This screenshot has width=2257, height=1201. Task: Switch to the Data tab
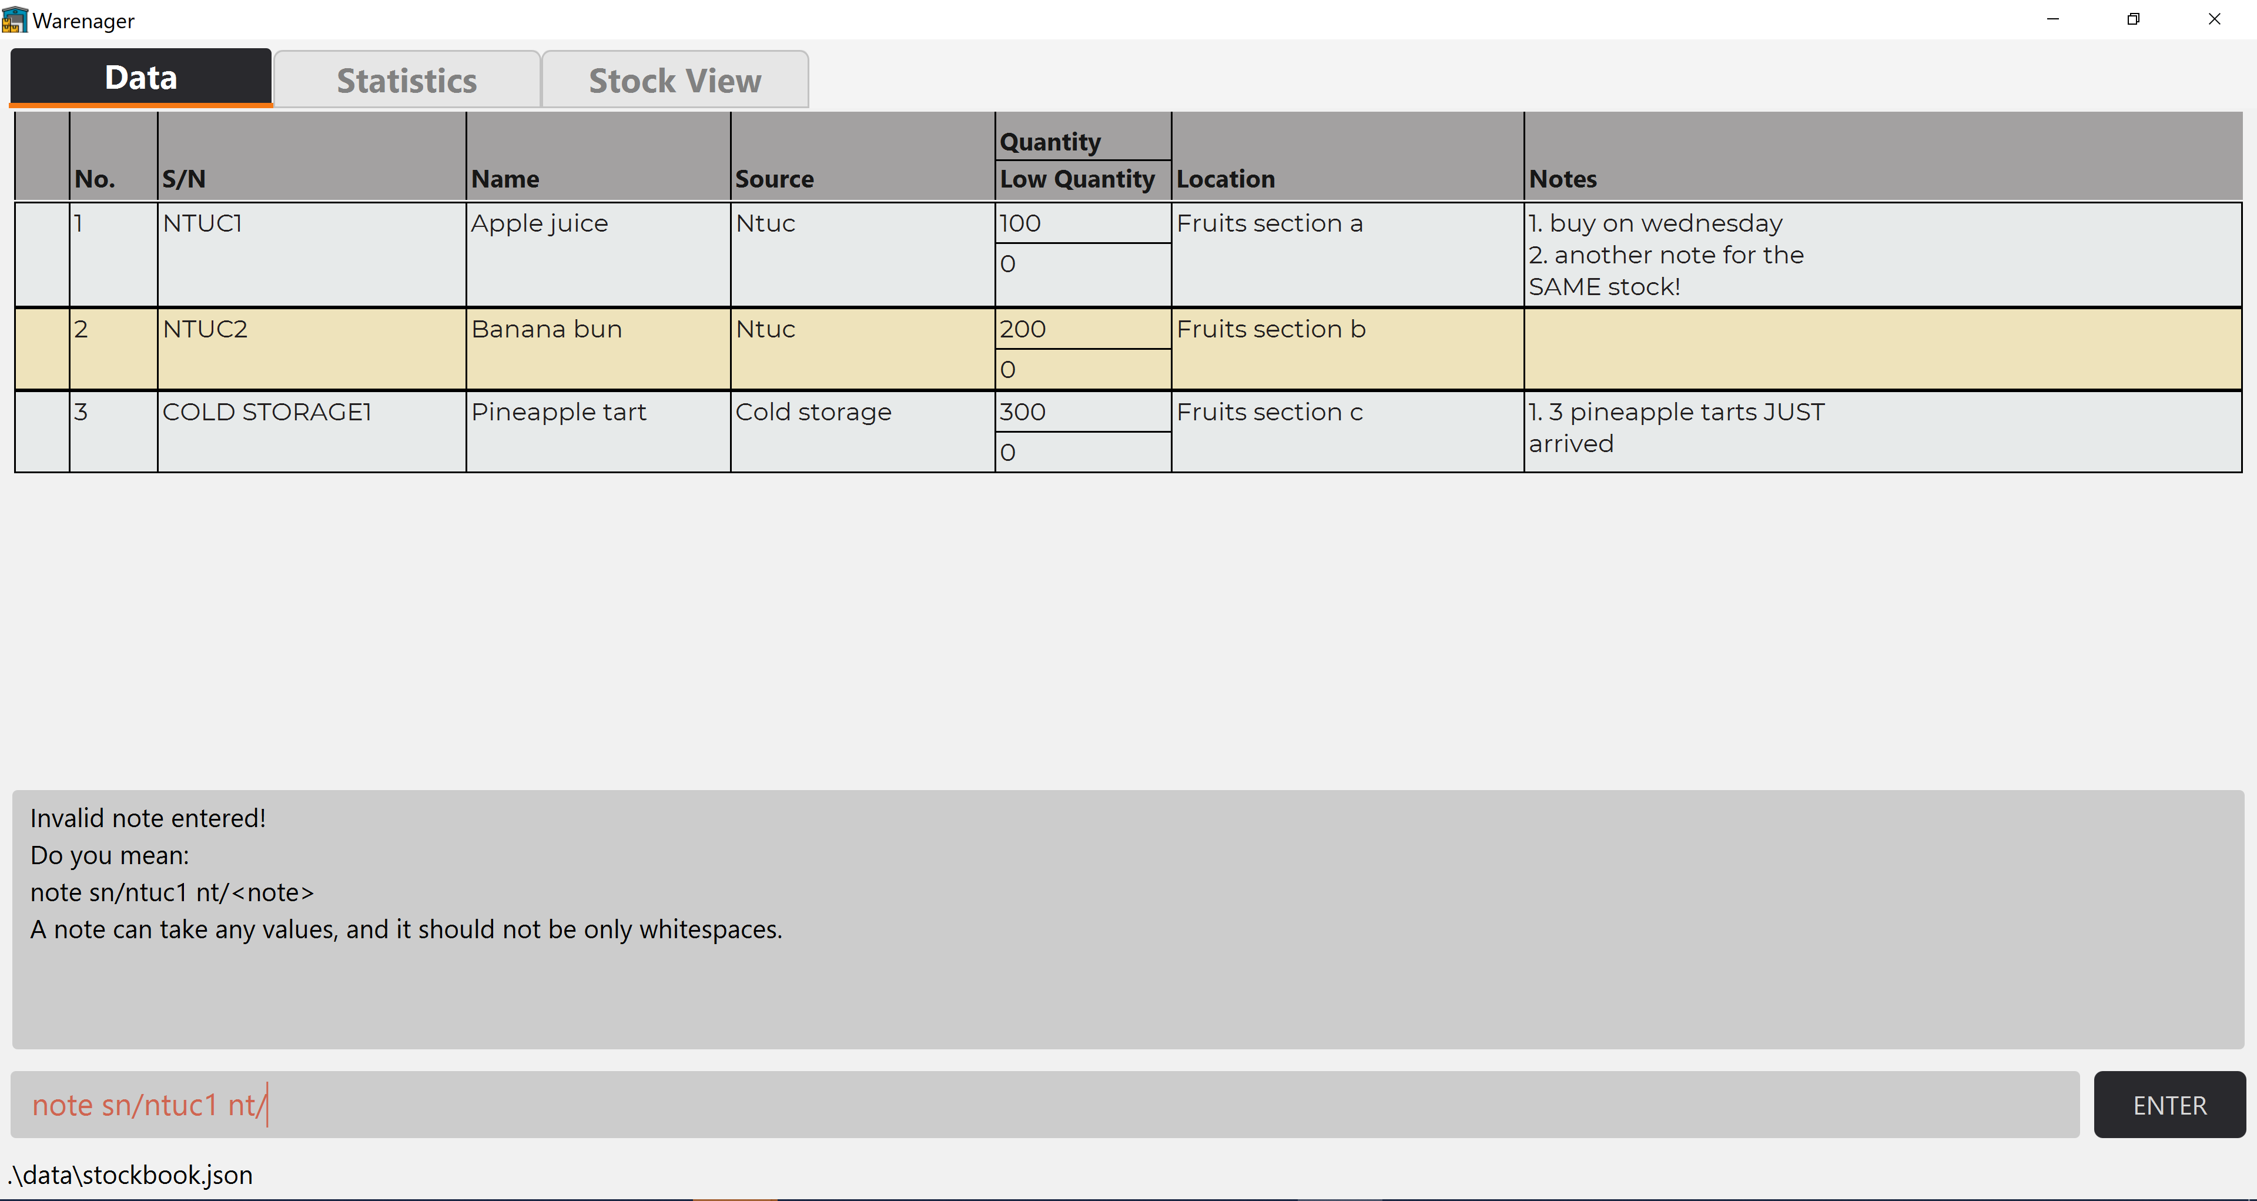click(x=141, y=77)
